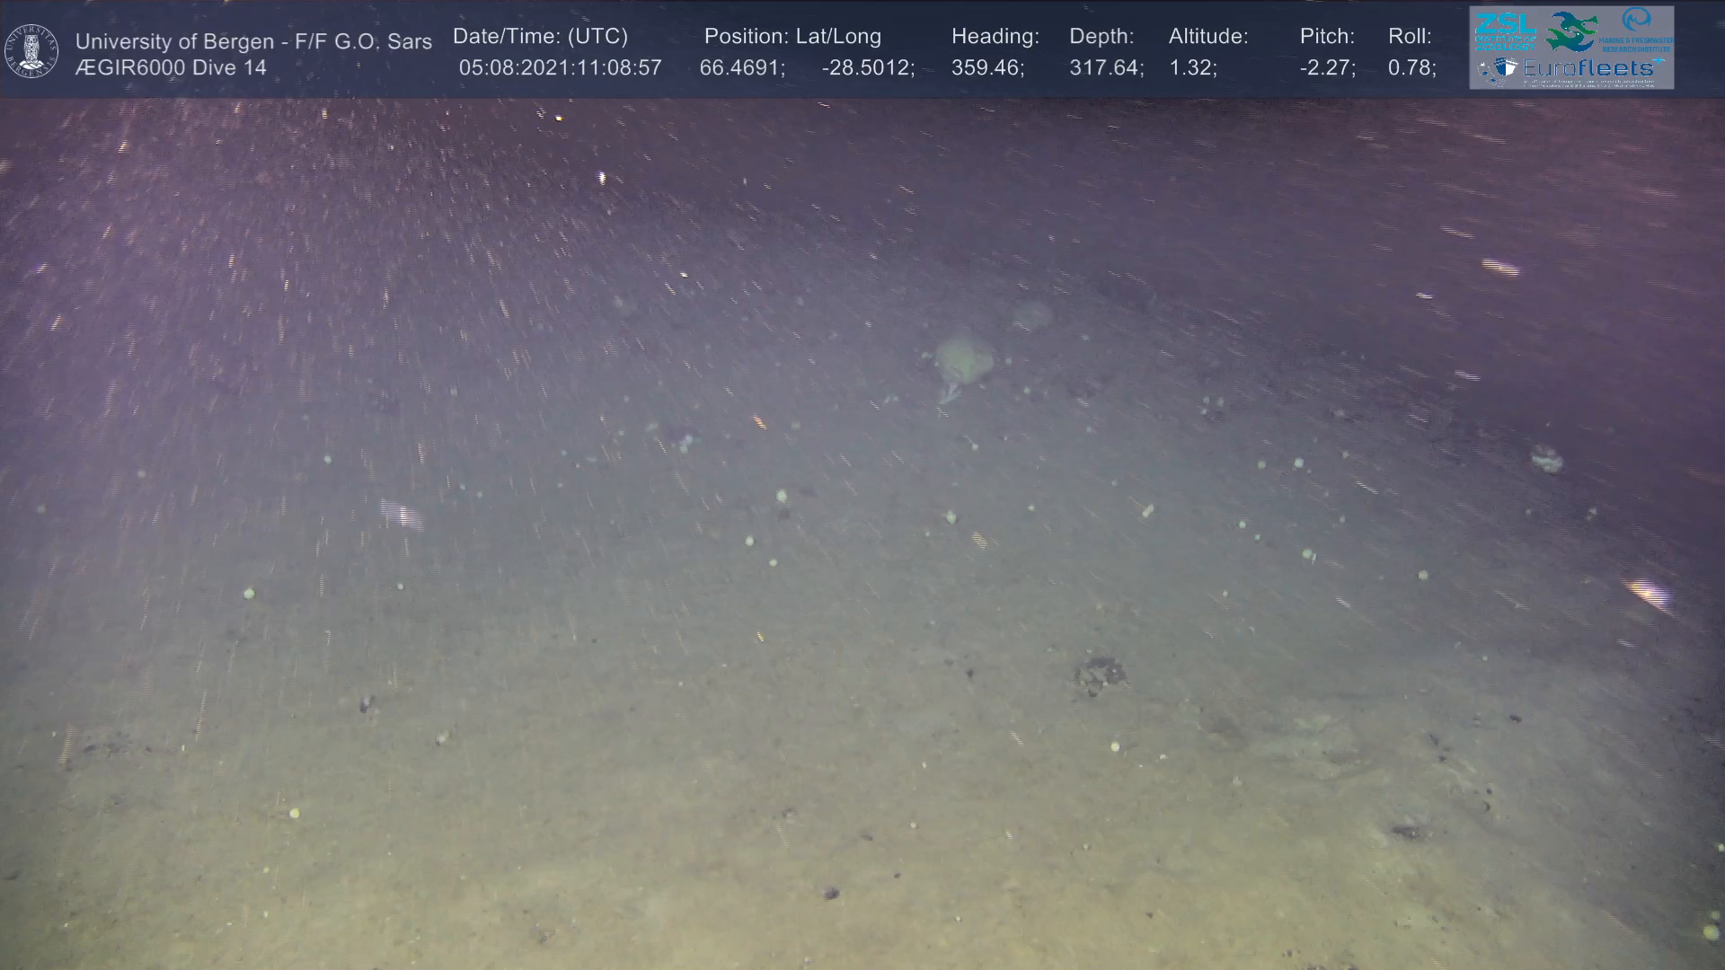The height and width of the screenshot is (970, 1725).
Task: Click the 'University of Bergen - F/F G.O. Sars' text
Action: coord(253,41)
